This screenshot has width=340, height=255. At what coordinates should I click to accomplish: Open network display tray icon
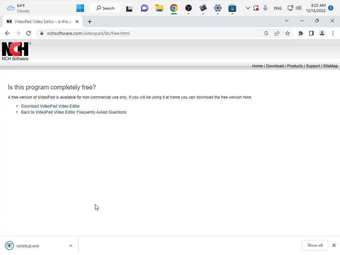point(290,8)
